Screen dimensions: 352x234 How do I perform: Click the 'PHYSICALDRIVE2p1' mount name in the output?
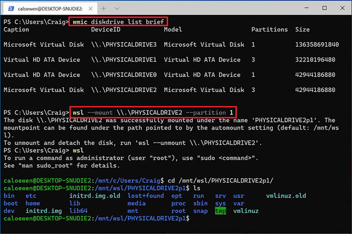(x=284, y=120)
